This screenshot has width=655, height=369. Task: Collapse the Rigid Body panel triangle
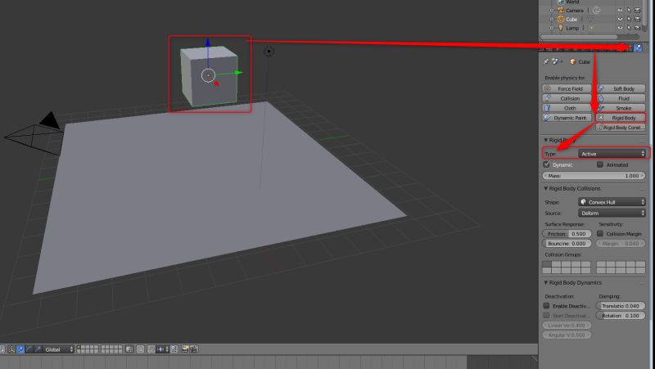[x=545, y=140]
